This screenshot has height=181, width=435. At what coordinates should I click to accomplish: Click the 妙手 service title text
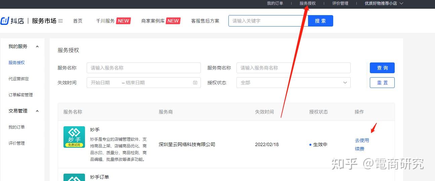[x=95, y=130]
